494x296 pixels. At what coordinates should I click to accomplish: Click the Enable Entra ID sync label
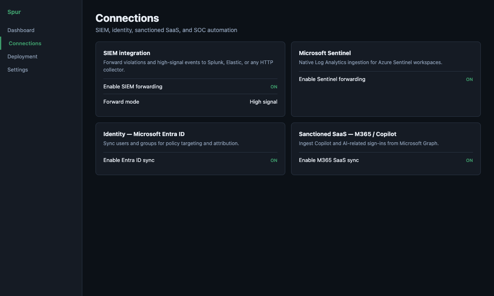129,160
